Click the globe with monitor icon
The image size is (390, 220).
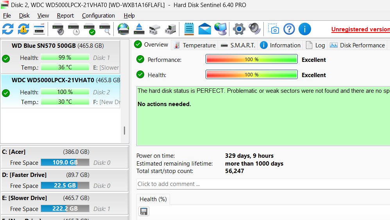pyautogui.click(x=221, y=29)
